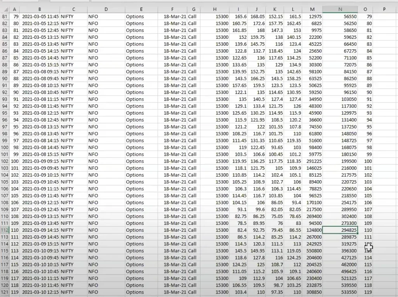Select cell containing 294825
This screenshot has height=297, width=398.
340,230
